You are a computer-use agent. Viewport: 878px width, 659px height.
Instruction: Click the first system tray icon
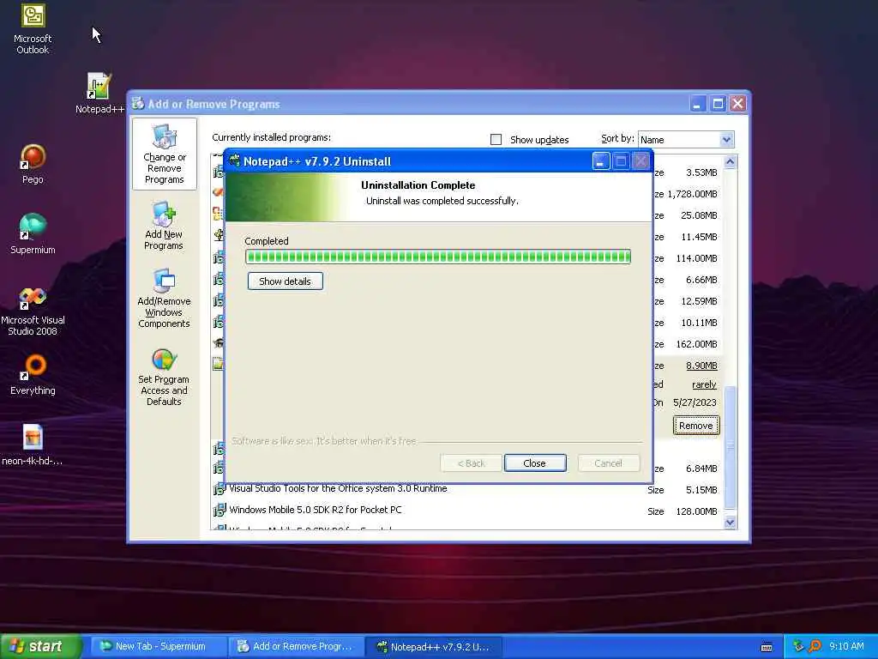point(798,646)
